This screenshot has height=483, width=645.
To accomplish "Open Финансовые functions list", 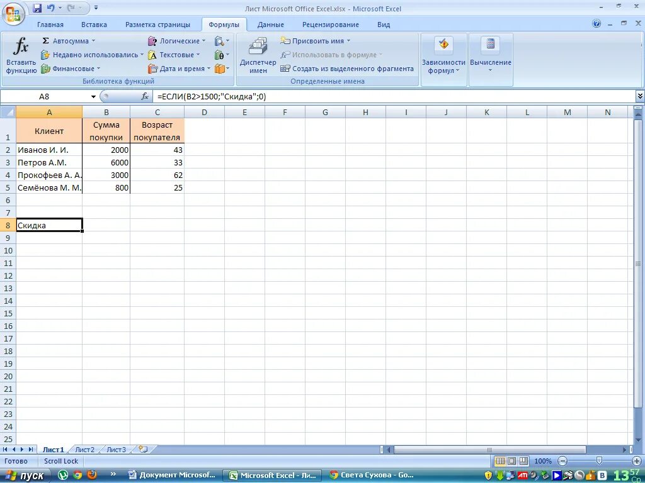I will pos(71,69).
